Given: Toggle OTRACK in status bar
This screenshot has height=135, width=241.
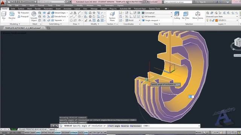Looking at the screenshot, I should [74, 132].
